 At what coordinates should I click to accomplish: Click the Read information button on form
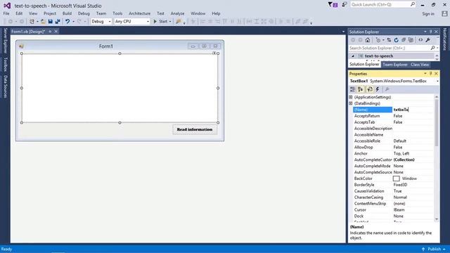(195, 129)
